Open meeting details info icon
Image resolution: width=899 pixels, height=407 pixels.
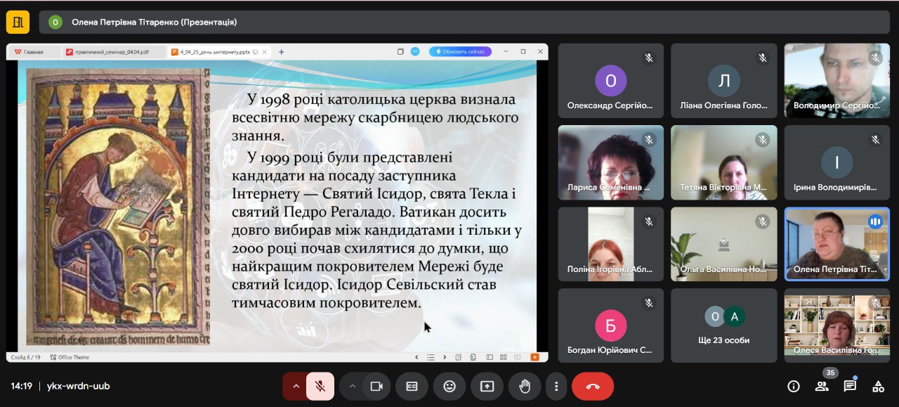click(794, 386)
